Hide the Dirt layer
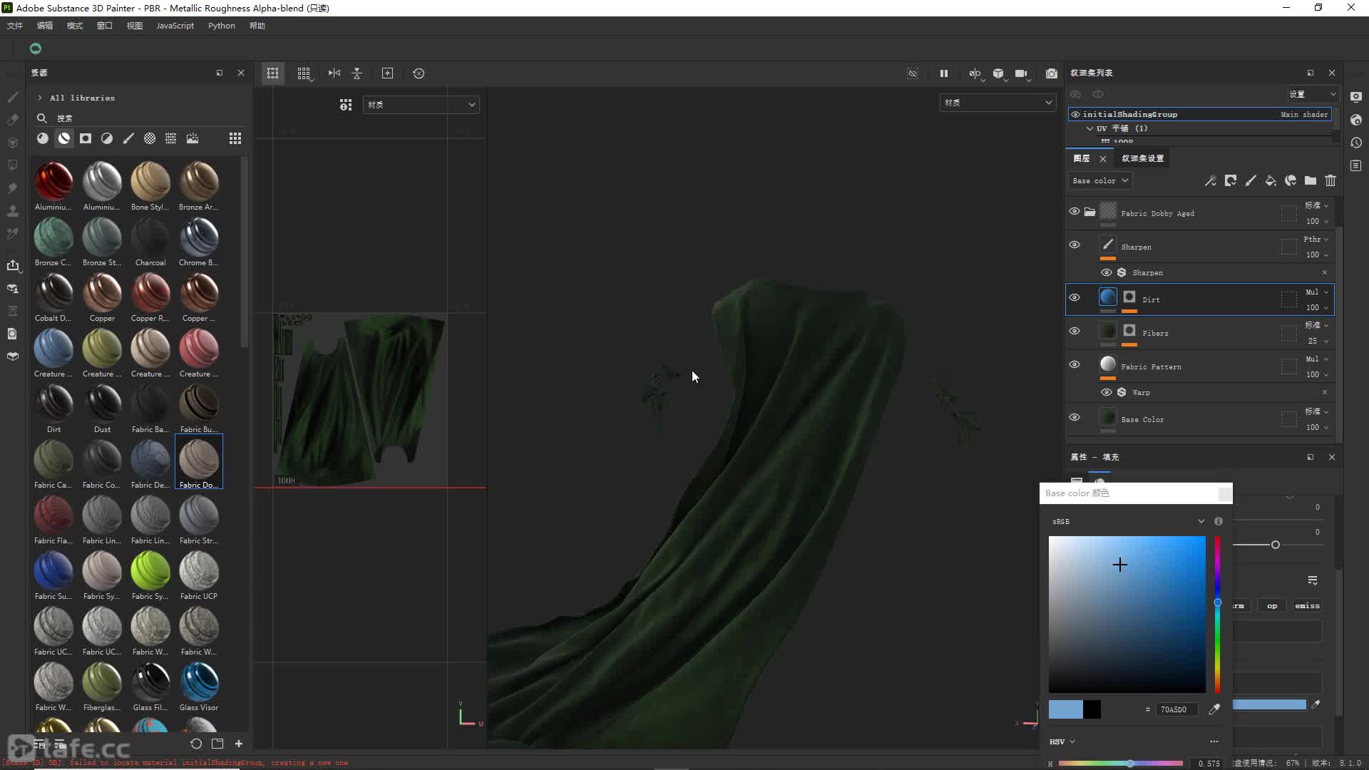The width and height of the screenshot is (1369, 770). tap(1075, 298)
